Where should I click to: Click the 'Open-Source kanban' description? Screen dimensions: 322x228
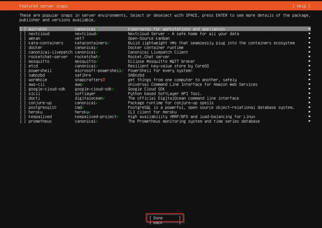(x=149, y=38)
